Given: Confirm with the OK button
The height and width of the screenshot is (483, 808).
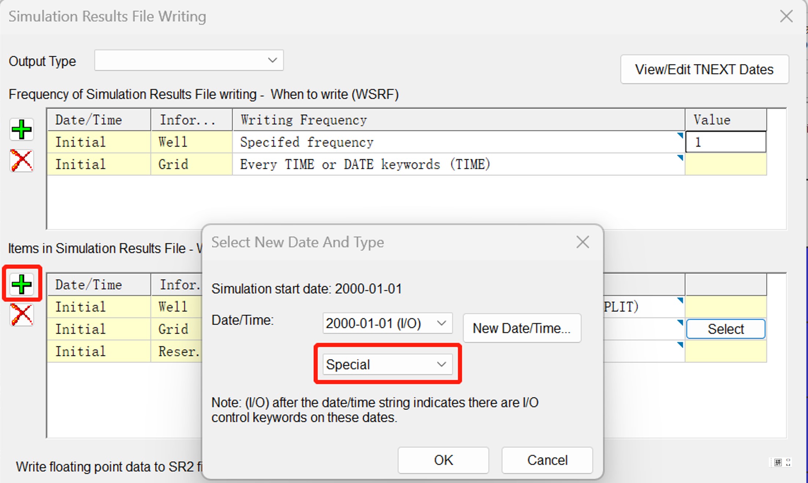Looking at the screenshot, I should pos(443,460).
